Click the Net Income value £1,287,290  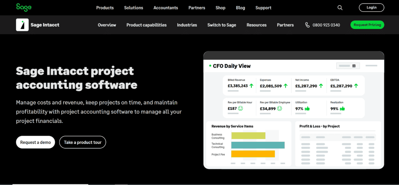coord(306,86)
